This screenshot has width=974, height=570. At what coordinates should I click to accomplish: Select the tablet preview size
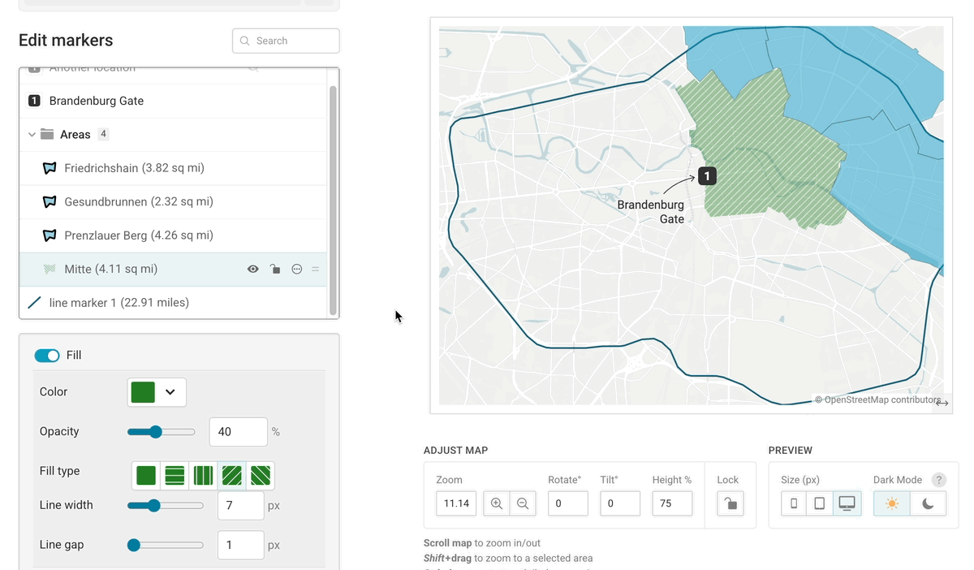[x=820, y=503]
